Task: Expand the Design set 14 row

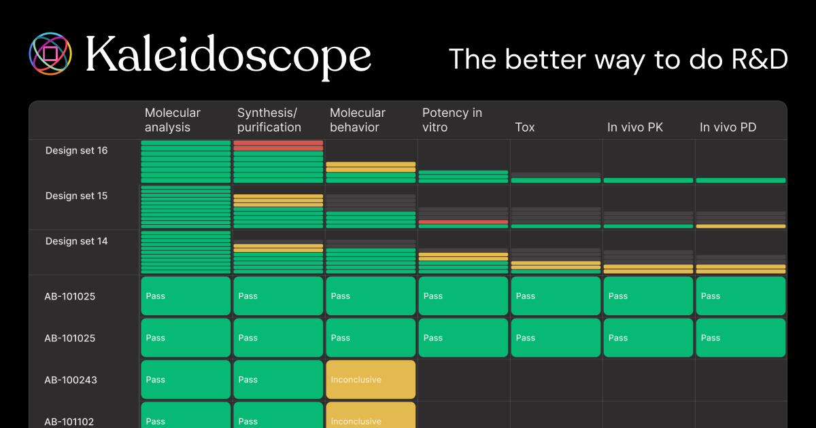Action: click(x=77, y=242)
